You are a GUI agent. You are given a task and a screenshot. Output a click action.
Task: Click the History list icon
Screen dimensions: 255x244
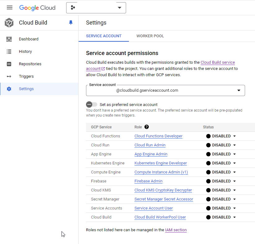9,52
